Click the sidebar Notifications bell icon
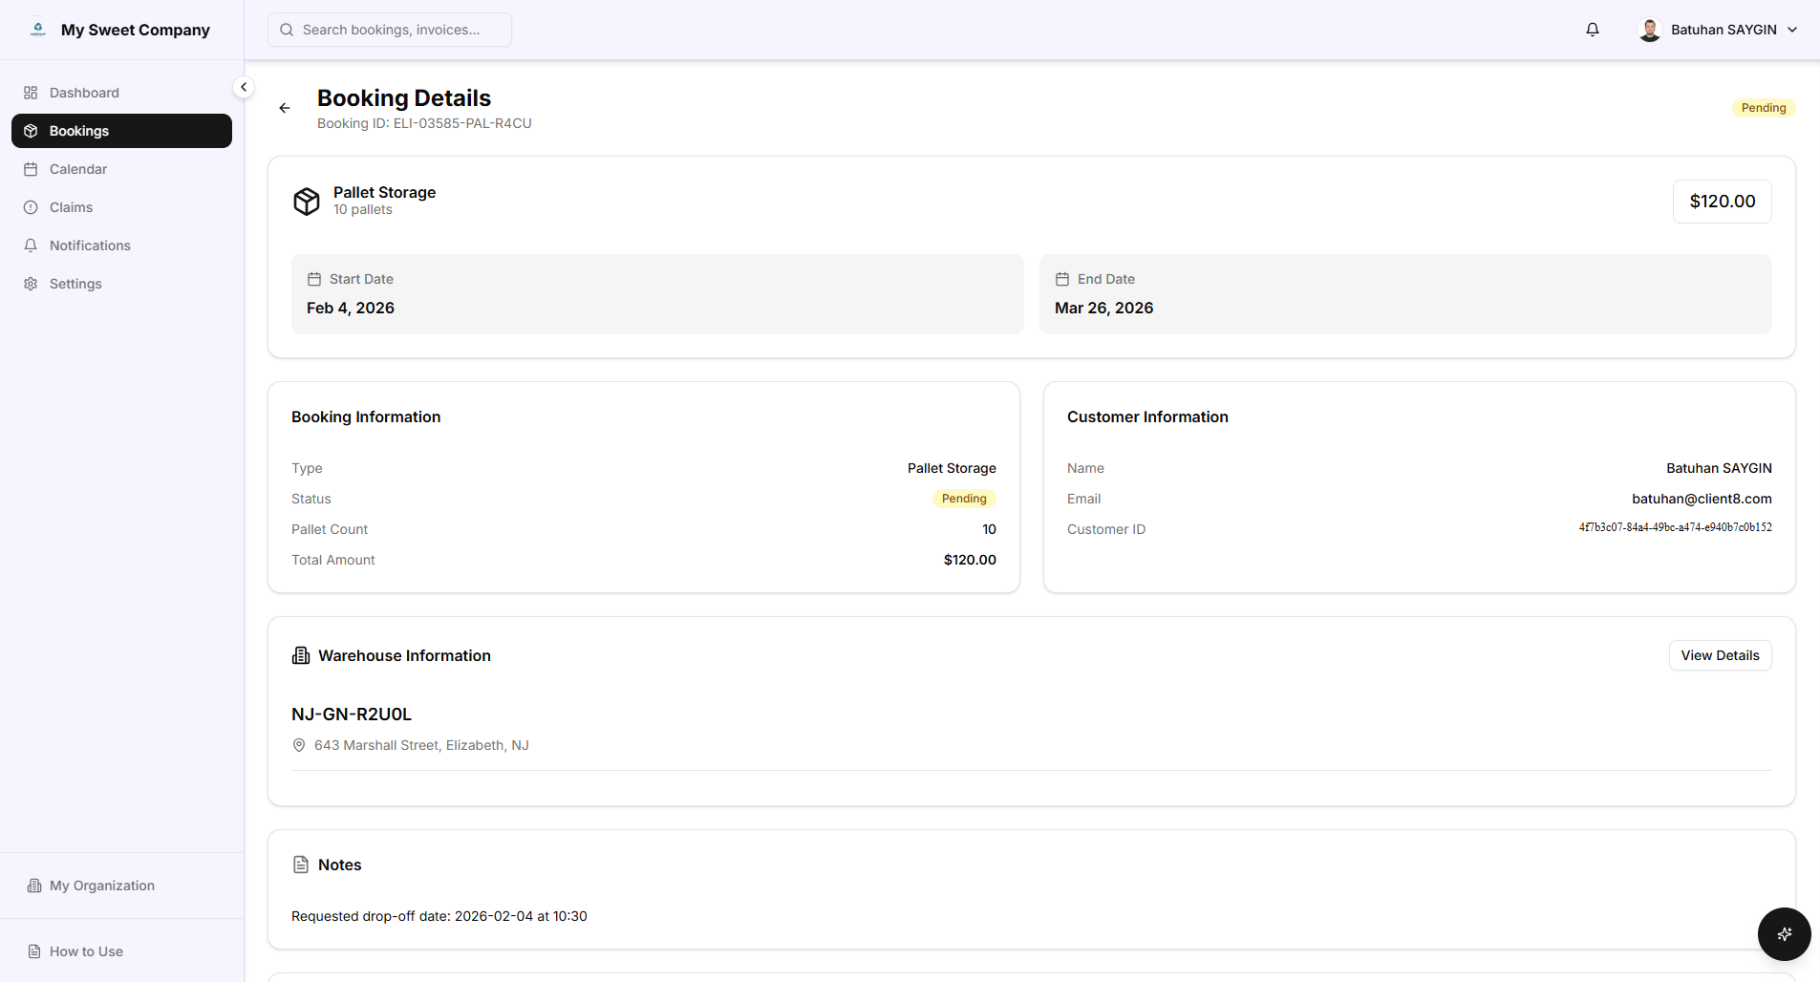 pyautogui.click(x=31, y=245)
